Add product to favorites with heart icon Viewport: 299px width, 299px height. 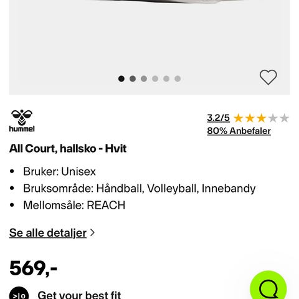point(268,77)
